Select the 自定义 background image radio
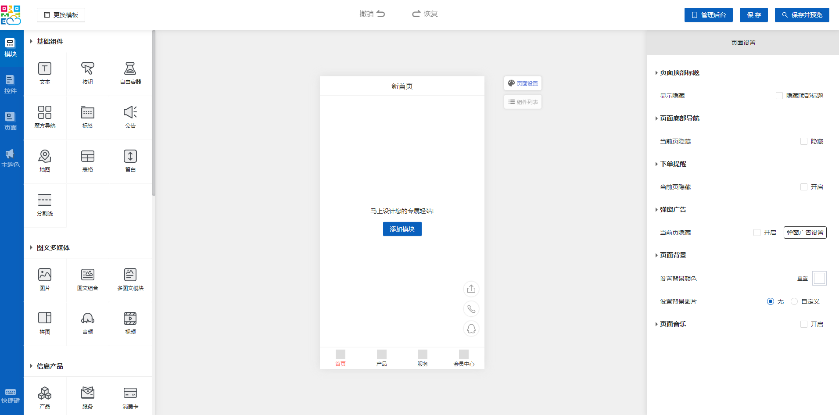The image size is (839, 415). pos(794,301)
